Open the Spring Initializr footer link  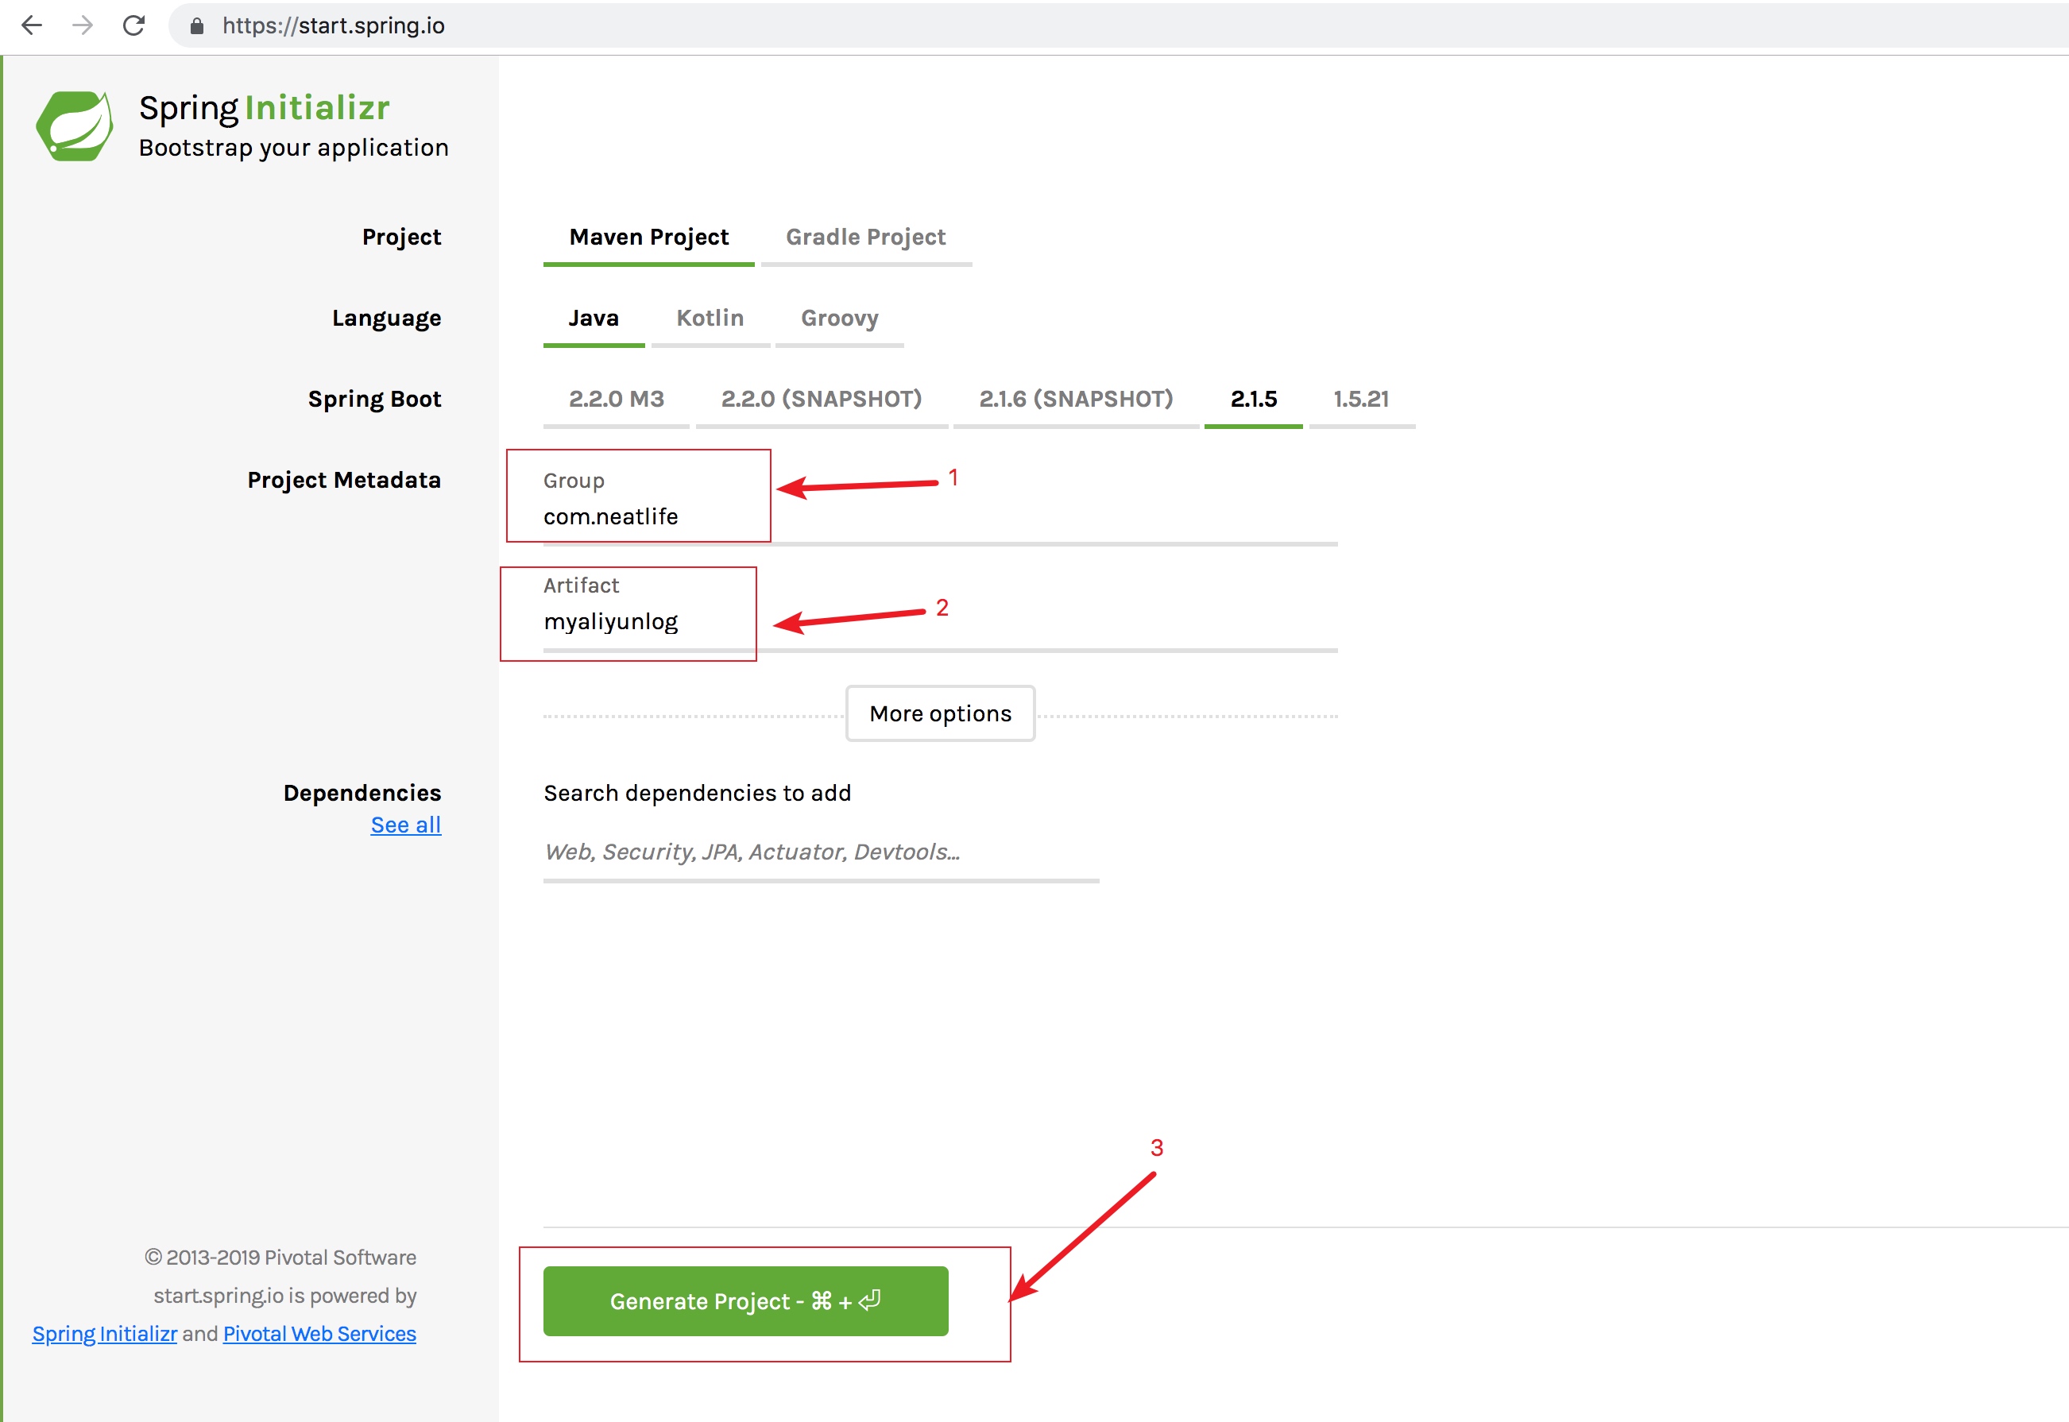click(x=105, y=1335)
